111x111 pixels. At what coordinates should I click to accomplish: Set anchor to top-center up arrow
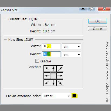click(53, 69)
